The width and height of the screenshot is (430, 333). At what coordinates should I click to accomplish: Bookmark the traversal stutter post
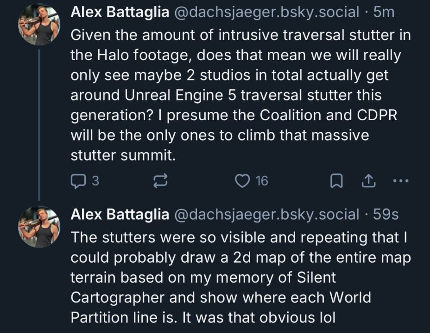pos(335,181)
